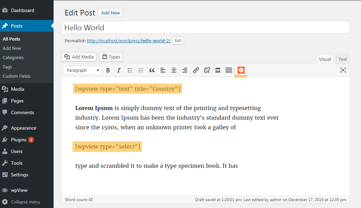The width and height of the screenshot is (361, 208).
Task: Open the Settings menu
Action: pos(27,175)
